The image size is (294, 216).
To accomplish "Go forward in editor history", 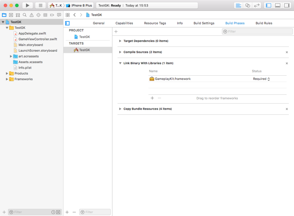I will click(81, 15).
